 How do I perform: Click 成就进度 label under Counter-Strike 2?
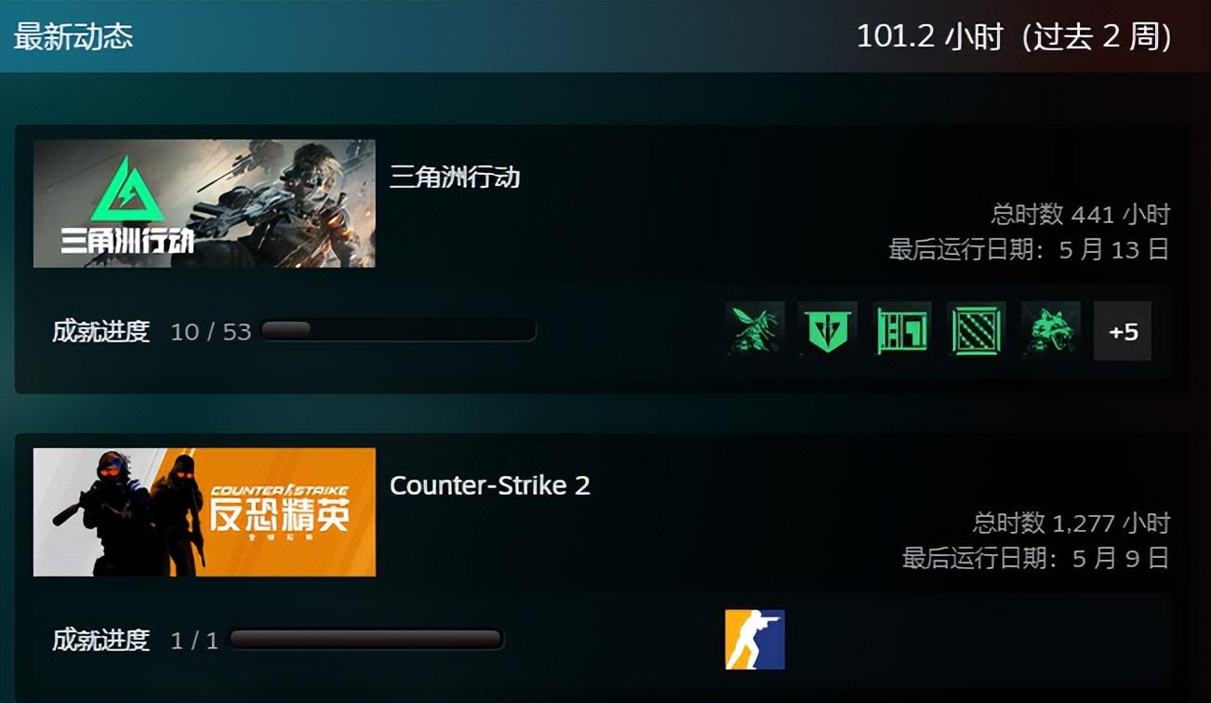tap(101, 640)
